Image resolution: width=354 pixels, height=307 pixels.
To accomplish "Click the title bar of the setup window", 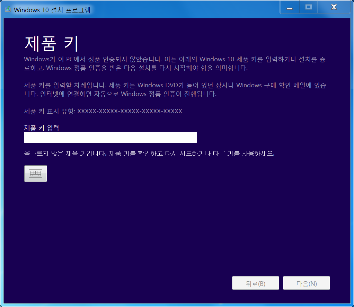I will pyautogui.click(x=156, y=7).
